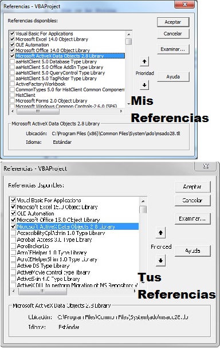Click Aceptar button in bottom dialog

(x=192, y=187)
